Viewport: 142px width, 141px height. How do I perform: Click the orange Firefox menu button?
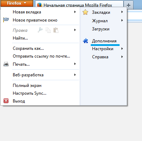(17, 3)
